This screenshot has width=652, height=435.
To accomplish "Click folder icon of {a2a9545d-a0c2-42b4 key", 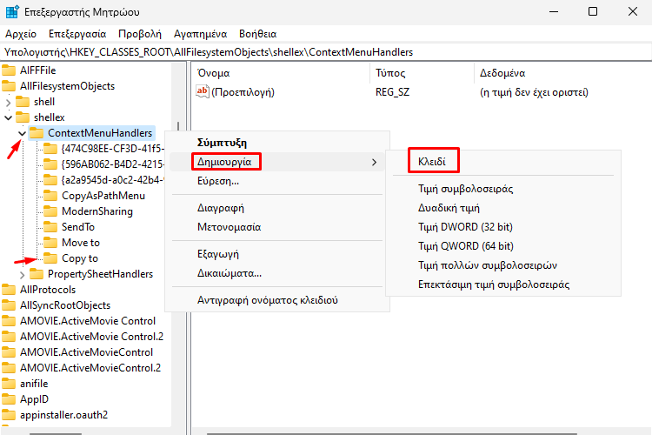I will click(50, 180).
